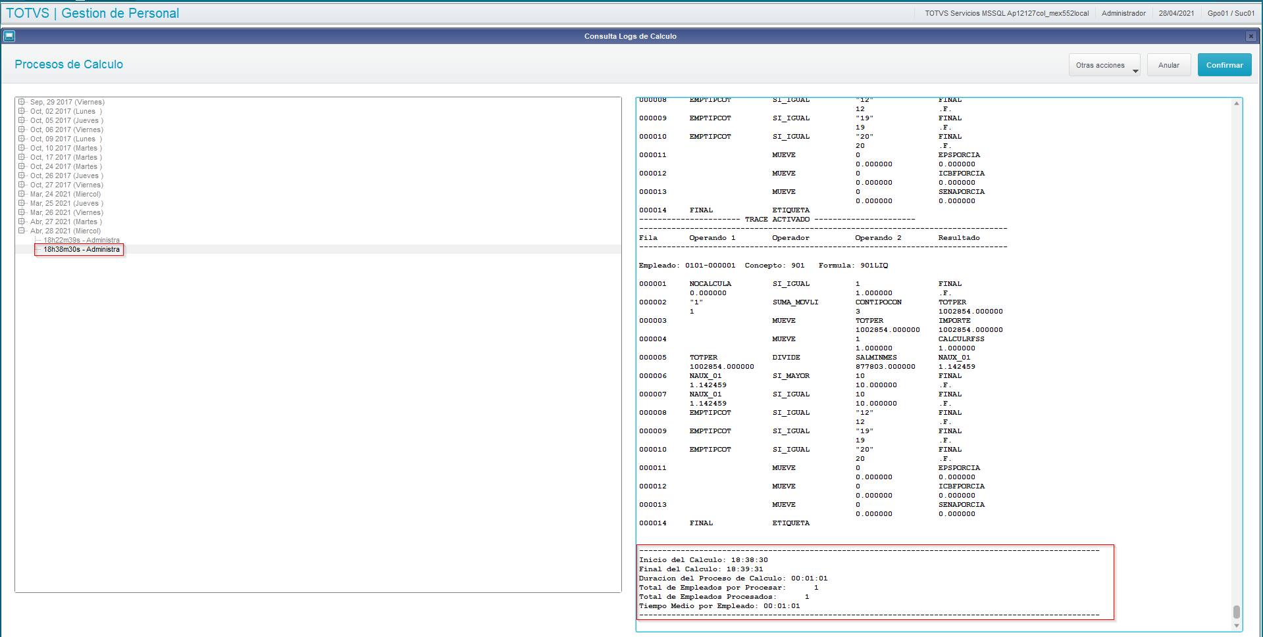Click the log scrollbar up arrow
The image size is (1263, 637).
[x=1237, y=103]
